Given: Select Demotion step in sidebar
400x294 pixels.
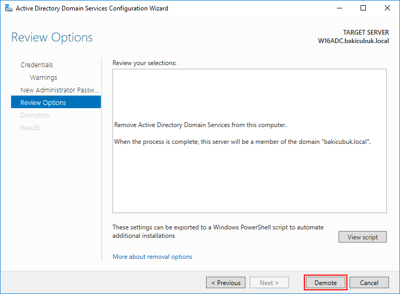Looking at the screenshot, I should 35,115.
